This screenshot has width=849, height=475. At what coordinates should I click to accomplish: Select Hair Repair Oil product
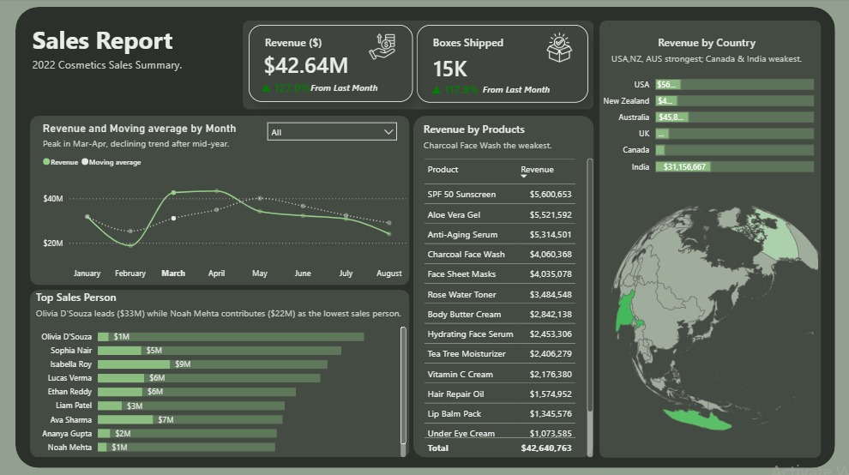point(455,394)
